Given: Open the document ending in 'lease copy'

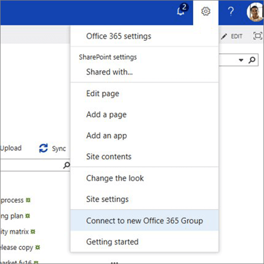Looking at the screenshot, I should [x=17, y=248].
